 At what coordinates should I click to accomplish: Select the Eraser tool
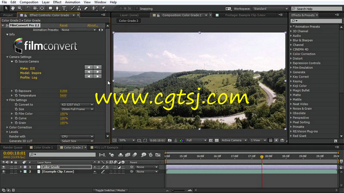click(86, 8)
